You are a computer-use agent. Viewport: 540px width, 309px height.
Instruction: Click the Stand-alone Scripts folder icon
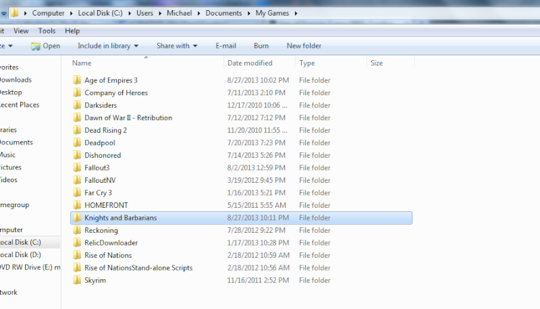pyautogui.click(x=77, y=268)
